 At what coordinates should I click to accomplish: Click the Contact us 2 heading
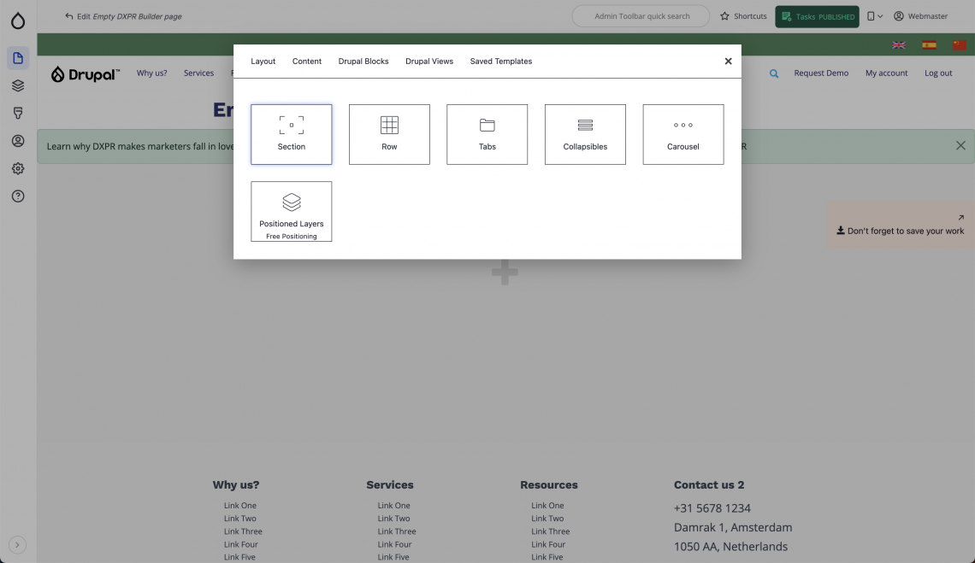(709, 484)
